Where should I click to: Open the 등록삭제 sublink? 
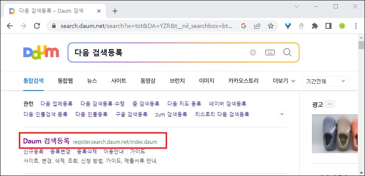[x=87, y=151]
